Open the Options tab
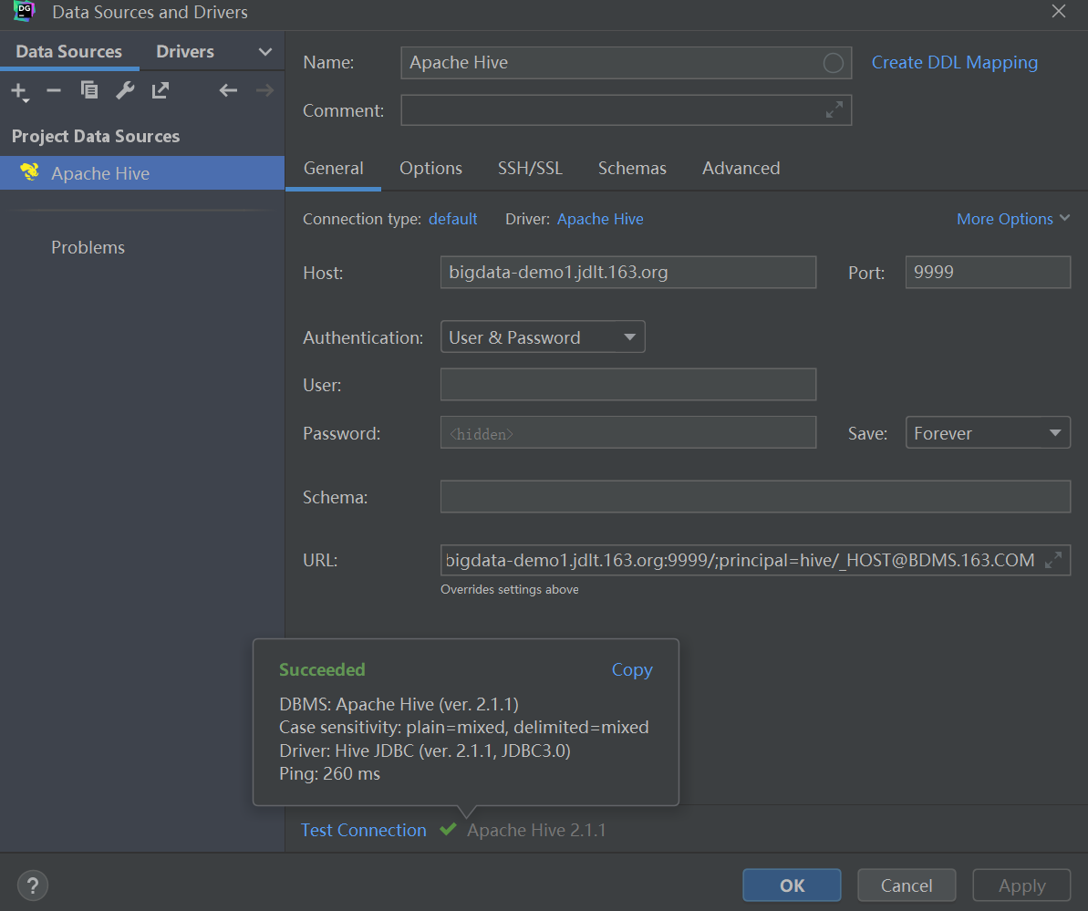1088x911 pixels. tap(430, 168)
